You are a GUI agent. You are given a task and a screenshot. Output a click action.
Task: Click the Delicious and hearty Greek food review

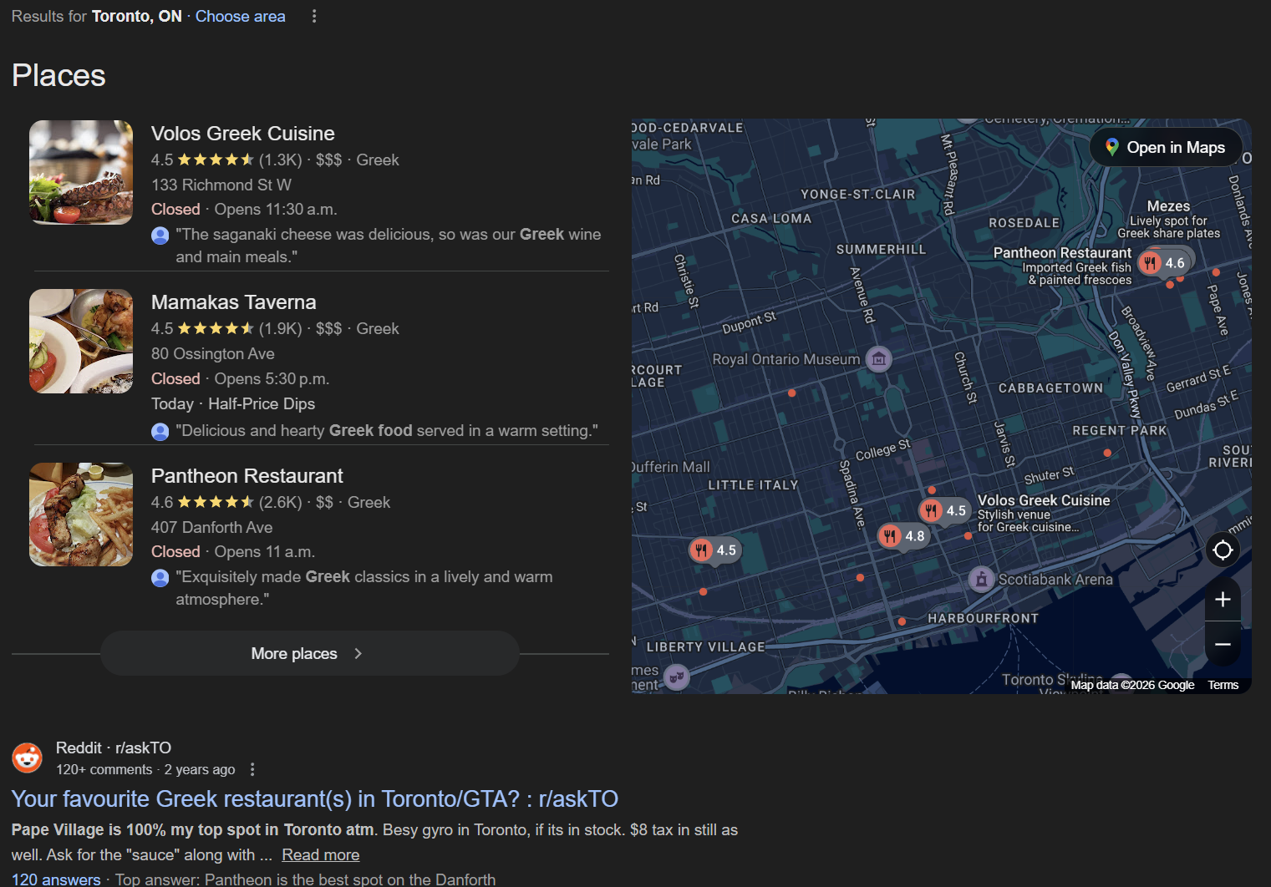387,430
